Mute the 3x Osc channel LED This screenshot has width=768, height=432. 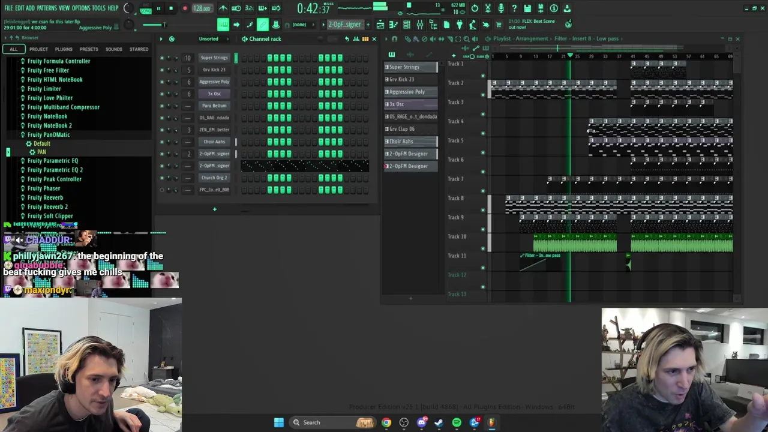click(x=161, y=94)
